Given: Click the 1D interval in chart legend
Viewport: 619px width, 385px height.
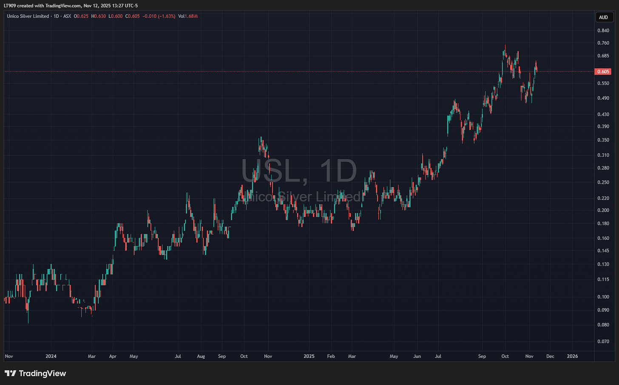Looking at the screenshot, I should tap(56, 16).
